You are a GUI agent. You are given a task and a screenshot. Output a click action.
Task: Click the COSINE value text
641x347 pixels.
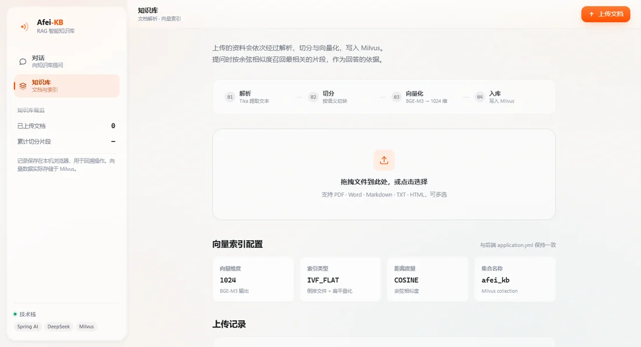click(x=406, y=281)
